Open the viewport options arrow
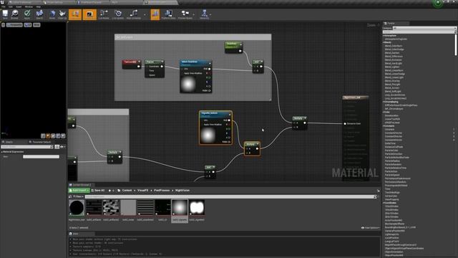 click(x=3, y=25)
